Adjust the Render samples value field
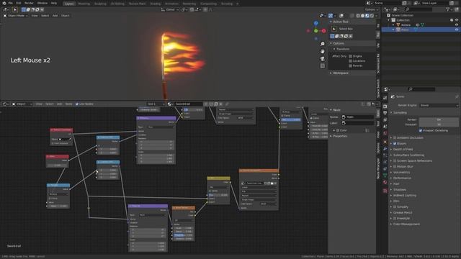 coord(439,119)
